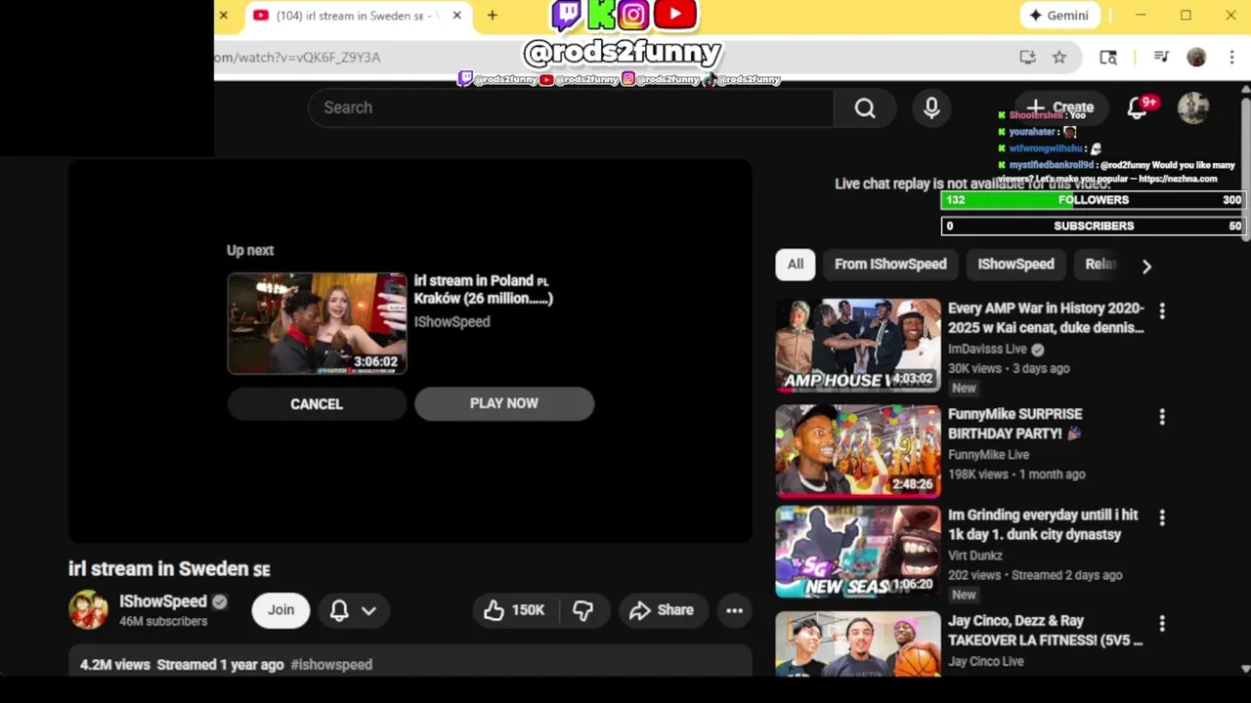Click ImDavisss Live channel name
The height and width of the screenshot is (703, 1251).
click(x=987, y=350)
